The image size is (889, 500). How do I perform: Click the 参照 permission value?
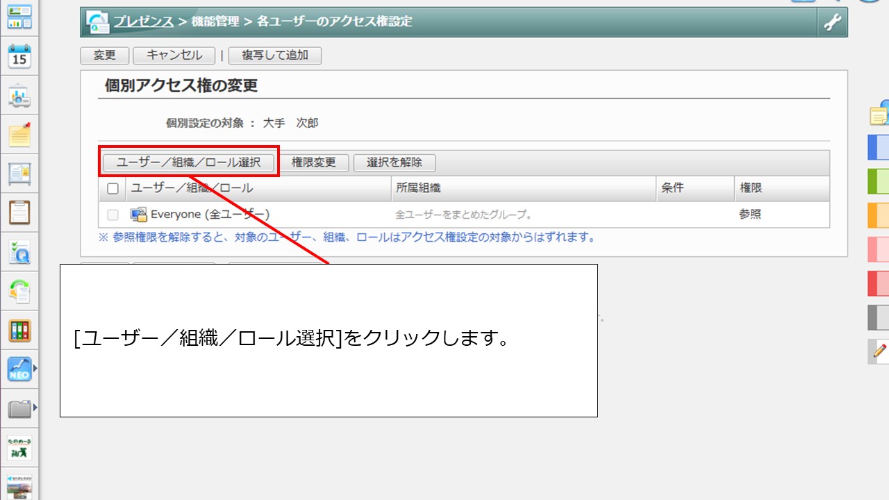750,215
